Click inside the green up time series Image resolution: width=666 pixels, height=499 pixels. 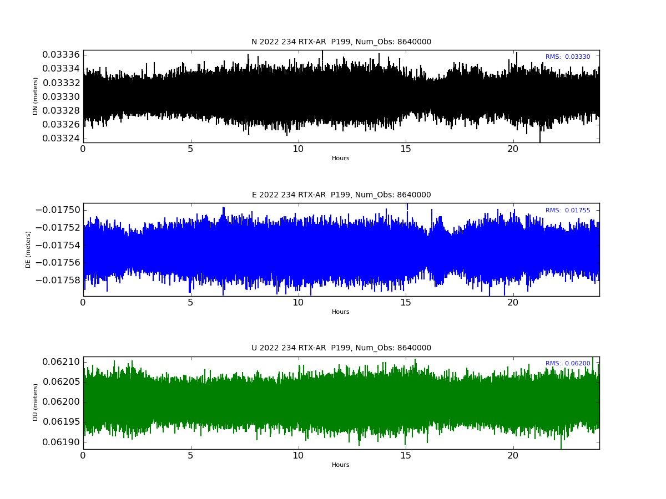click(341, 403)
